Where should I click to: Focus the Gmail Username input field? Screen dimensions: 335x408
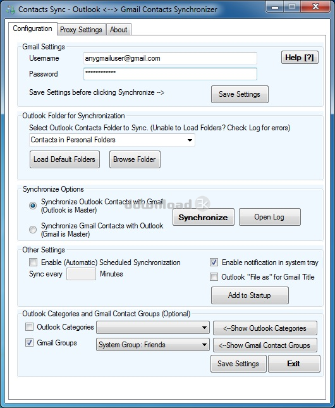pos(170,58)
